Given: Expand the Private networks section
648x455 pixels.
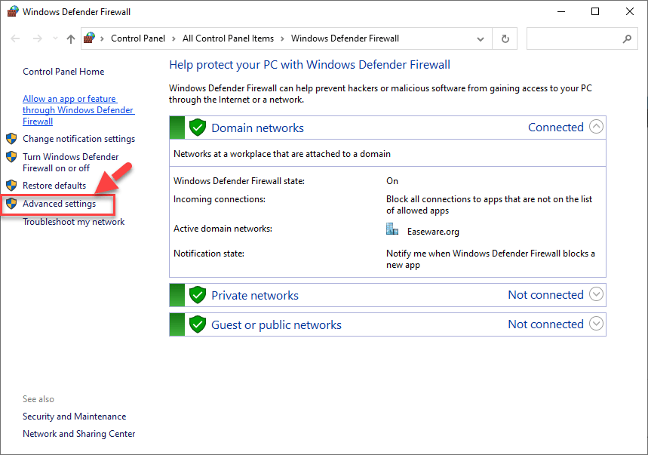Looking at the screenshot, I should [x=596, y=294].
